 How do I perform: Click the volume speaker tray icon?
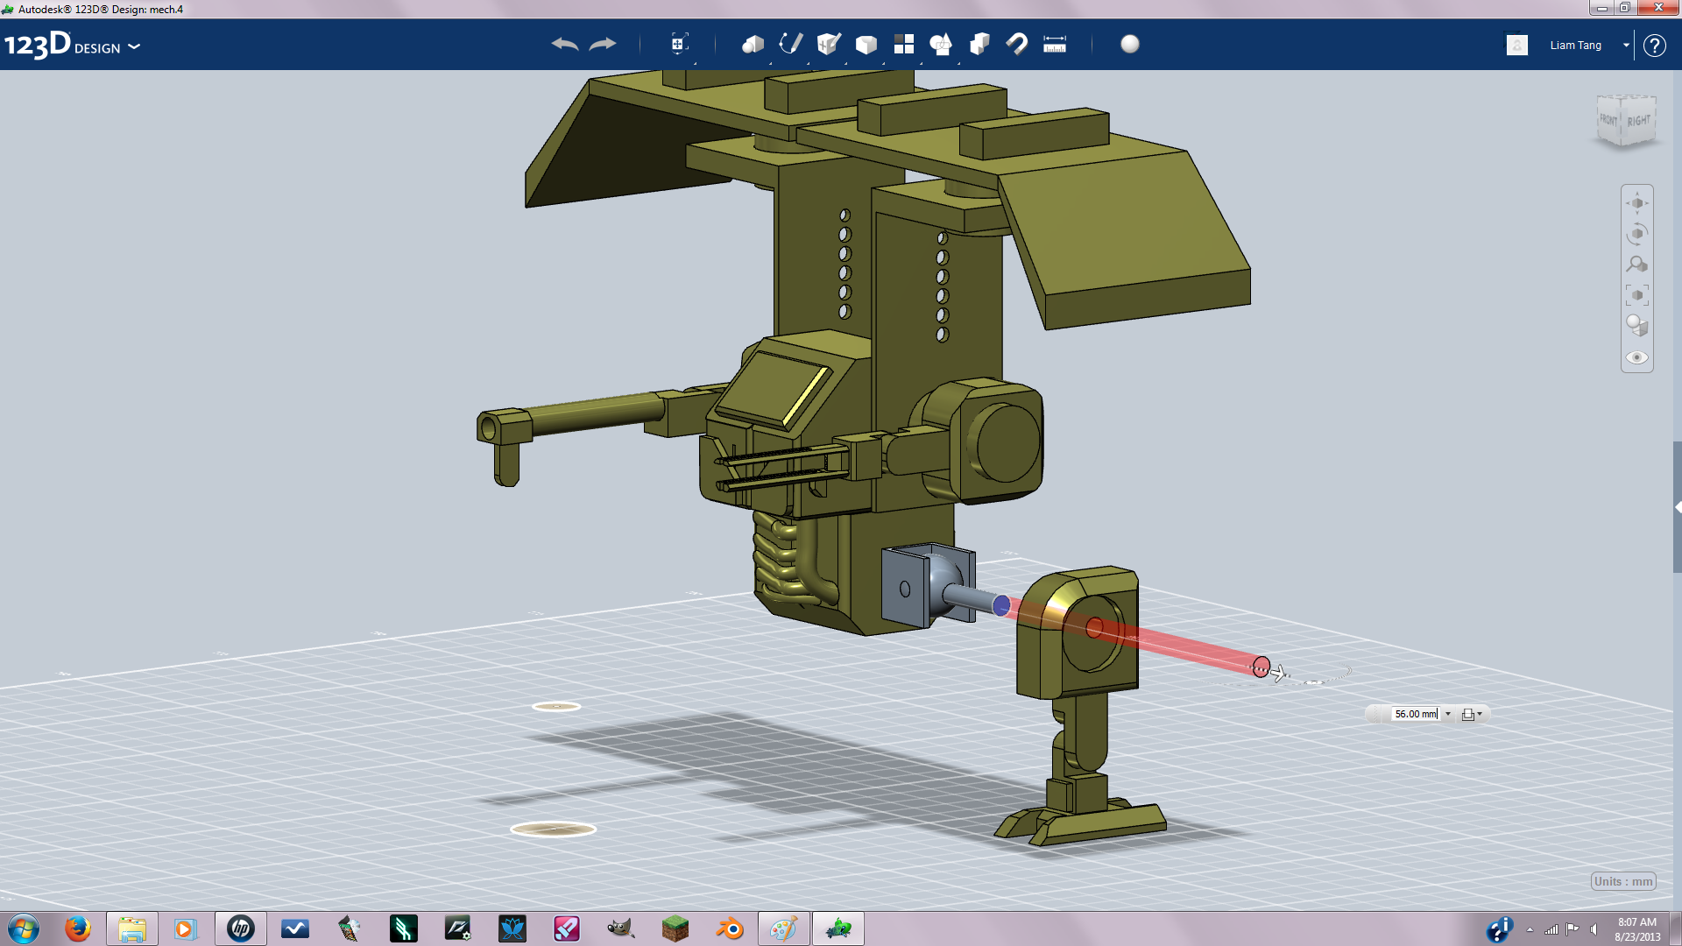1594,929
